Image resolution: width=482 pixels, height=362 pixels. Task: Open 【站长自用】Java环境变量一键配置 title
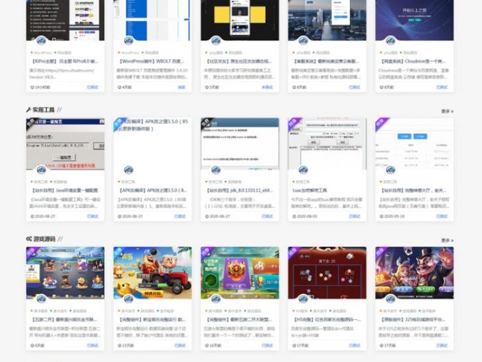[65, 190]
